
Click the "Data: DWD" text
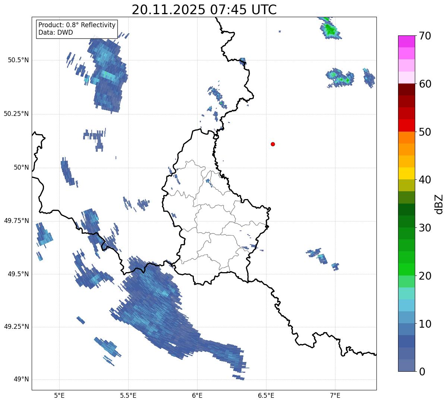pyautogui.click(x=56, y=32)
